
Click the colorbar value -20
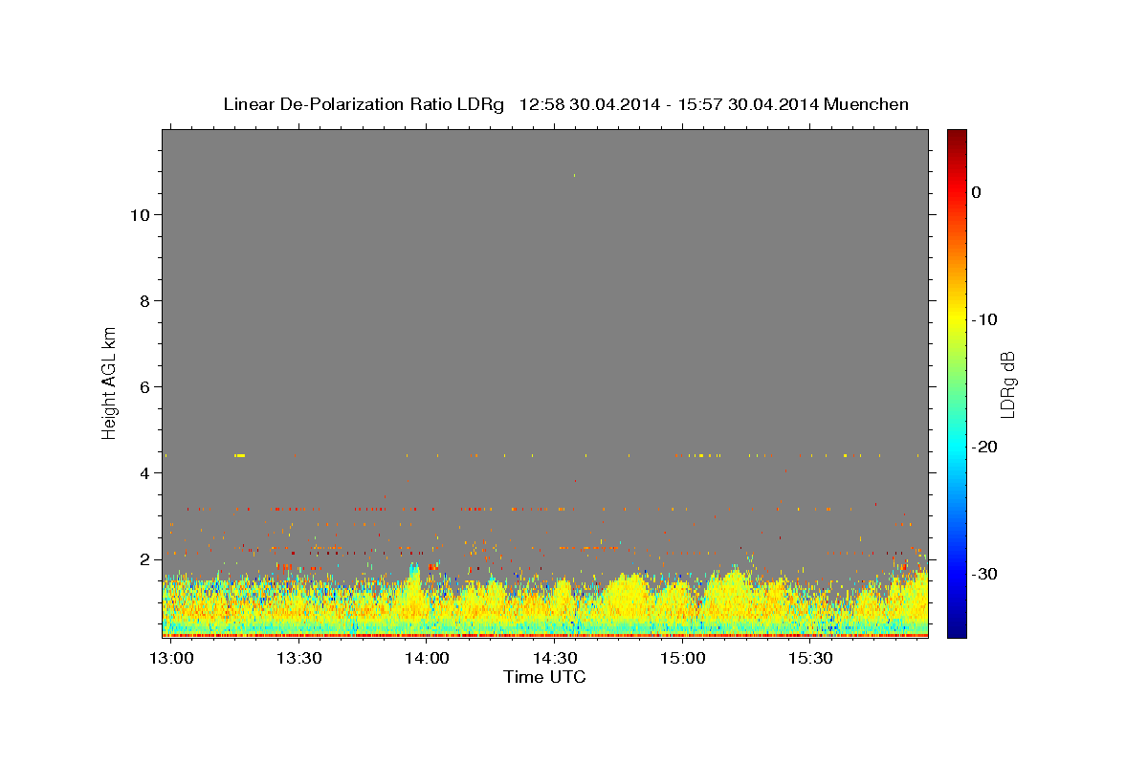pyautogui.click(x=985, y=447)
